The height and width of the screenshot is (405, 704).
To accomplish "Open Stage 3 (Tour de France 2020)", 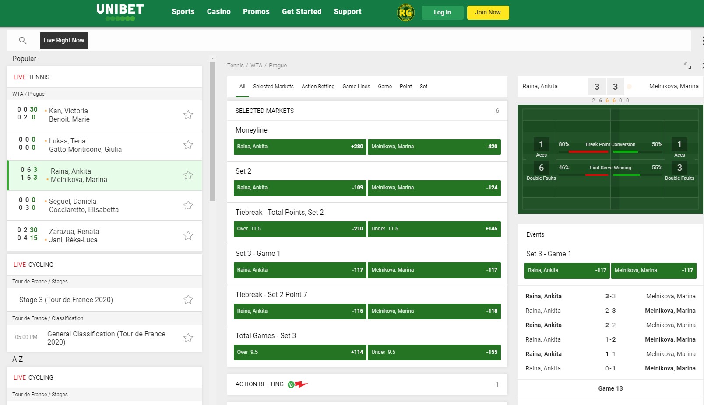I will 104,300.
